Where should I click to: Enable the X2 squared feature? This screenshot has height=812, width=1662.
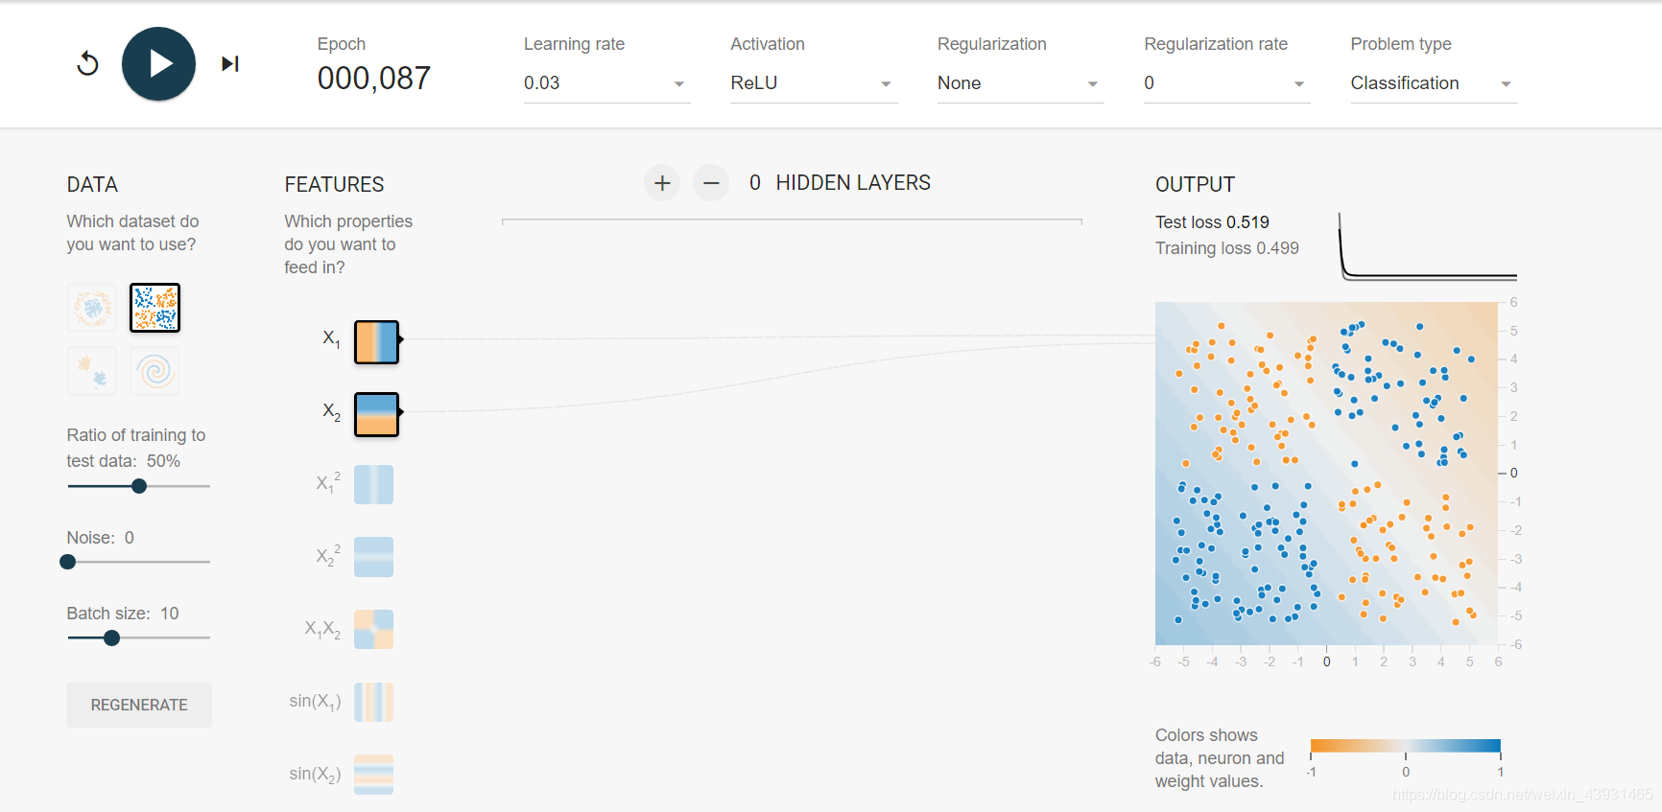373,557
